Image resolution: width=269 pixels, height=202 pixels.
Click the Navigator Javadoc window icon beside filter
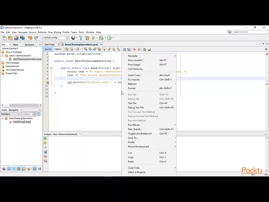click(39, 114)
